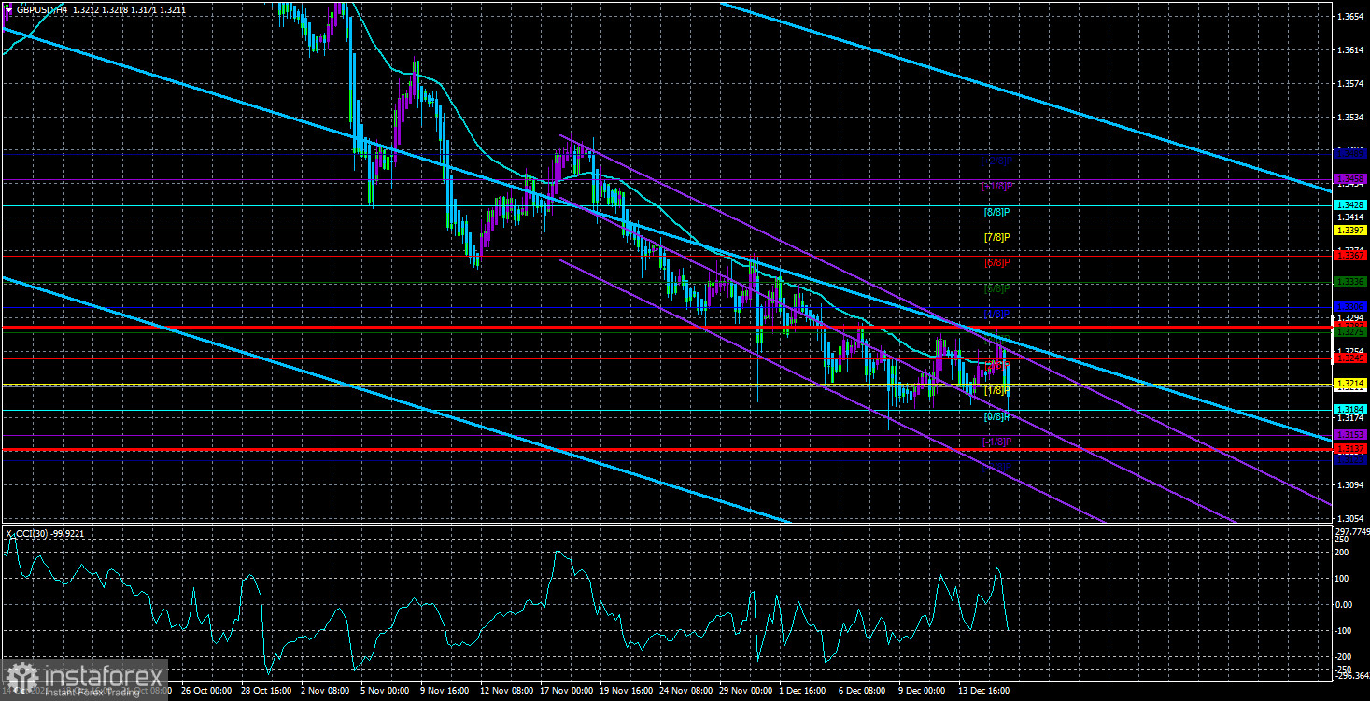This screenshot has width=1370, height=701.
Task: Click the 24 Nov 08:00 time label
Action: (686, 692)
